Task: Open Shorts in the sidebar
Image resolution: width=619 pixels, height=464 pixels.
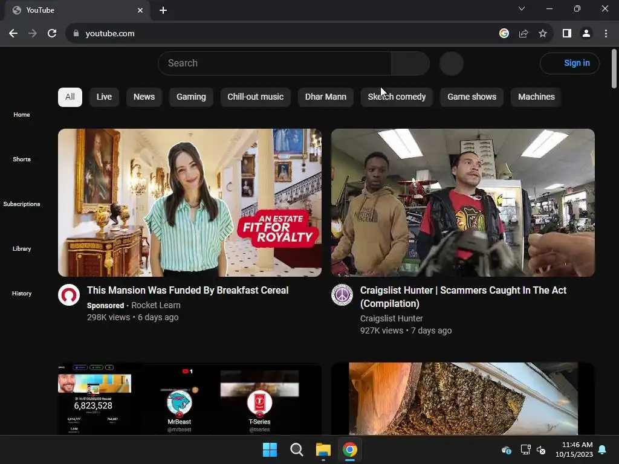Action: pos(22,159)
